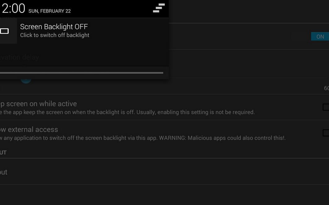Open the About entry

pyautogui.click(x=4, y=172)
